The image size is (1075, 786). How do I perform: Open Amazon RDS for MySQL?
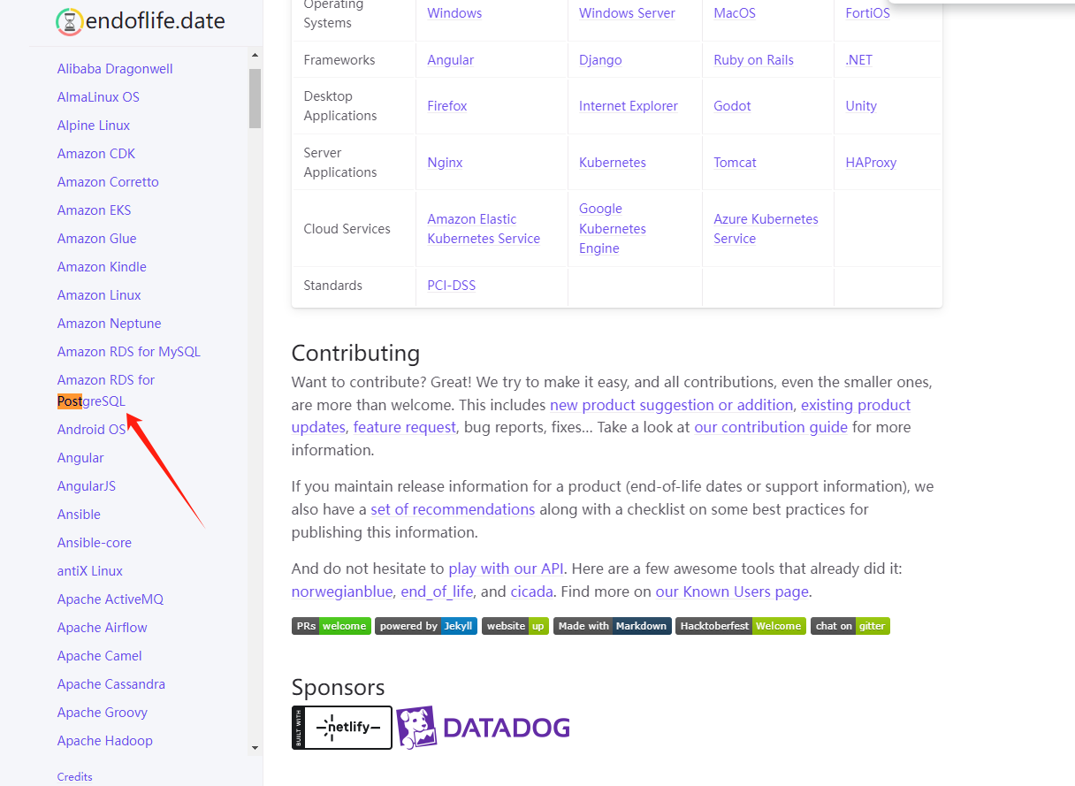(x=129, y=352)
